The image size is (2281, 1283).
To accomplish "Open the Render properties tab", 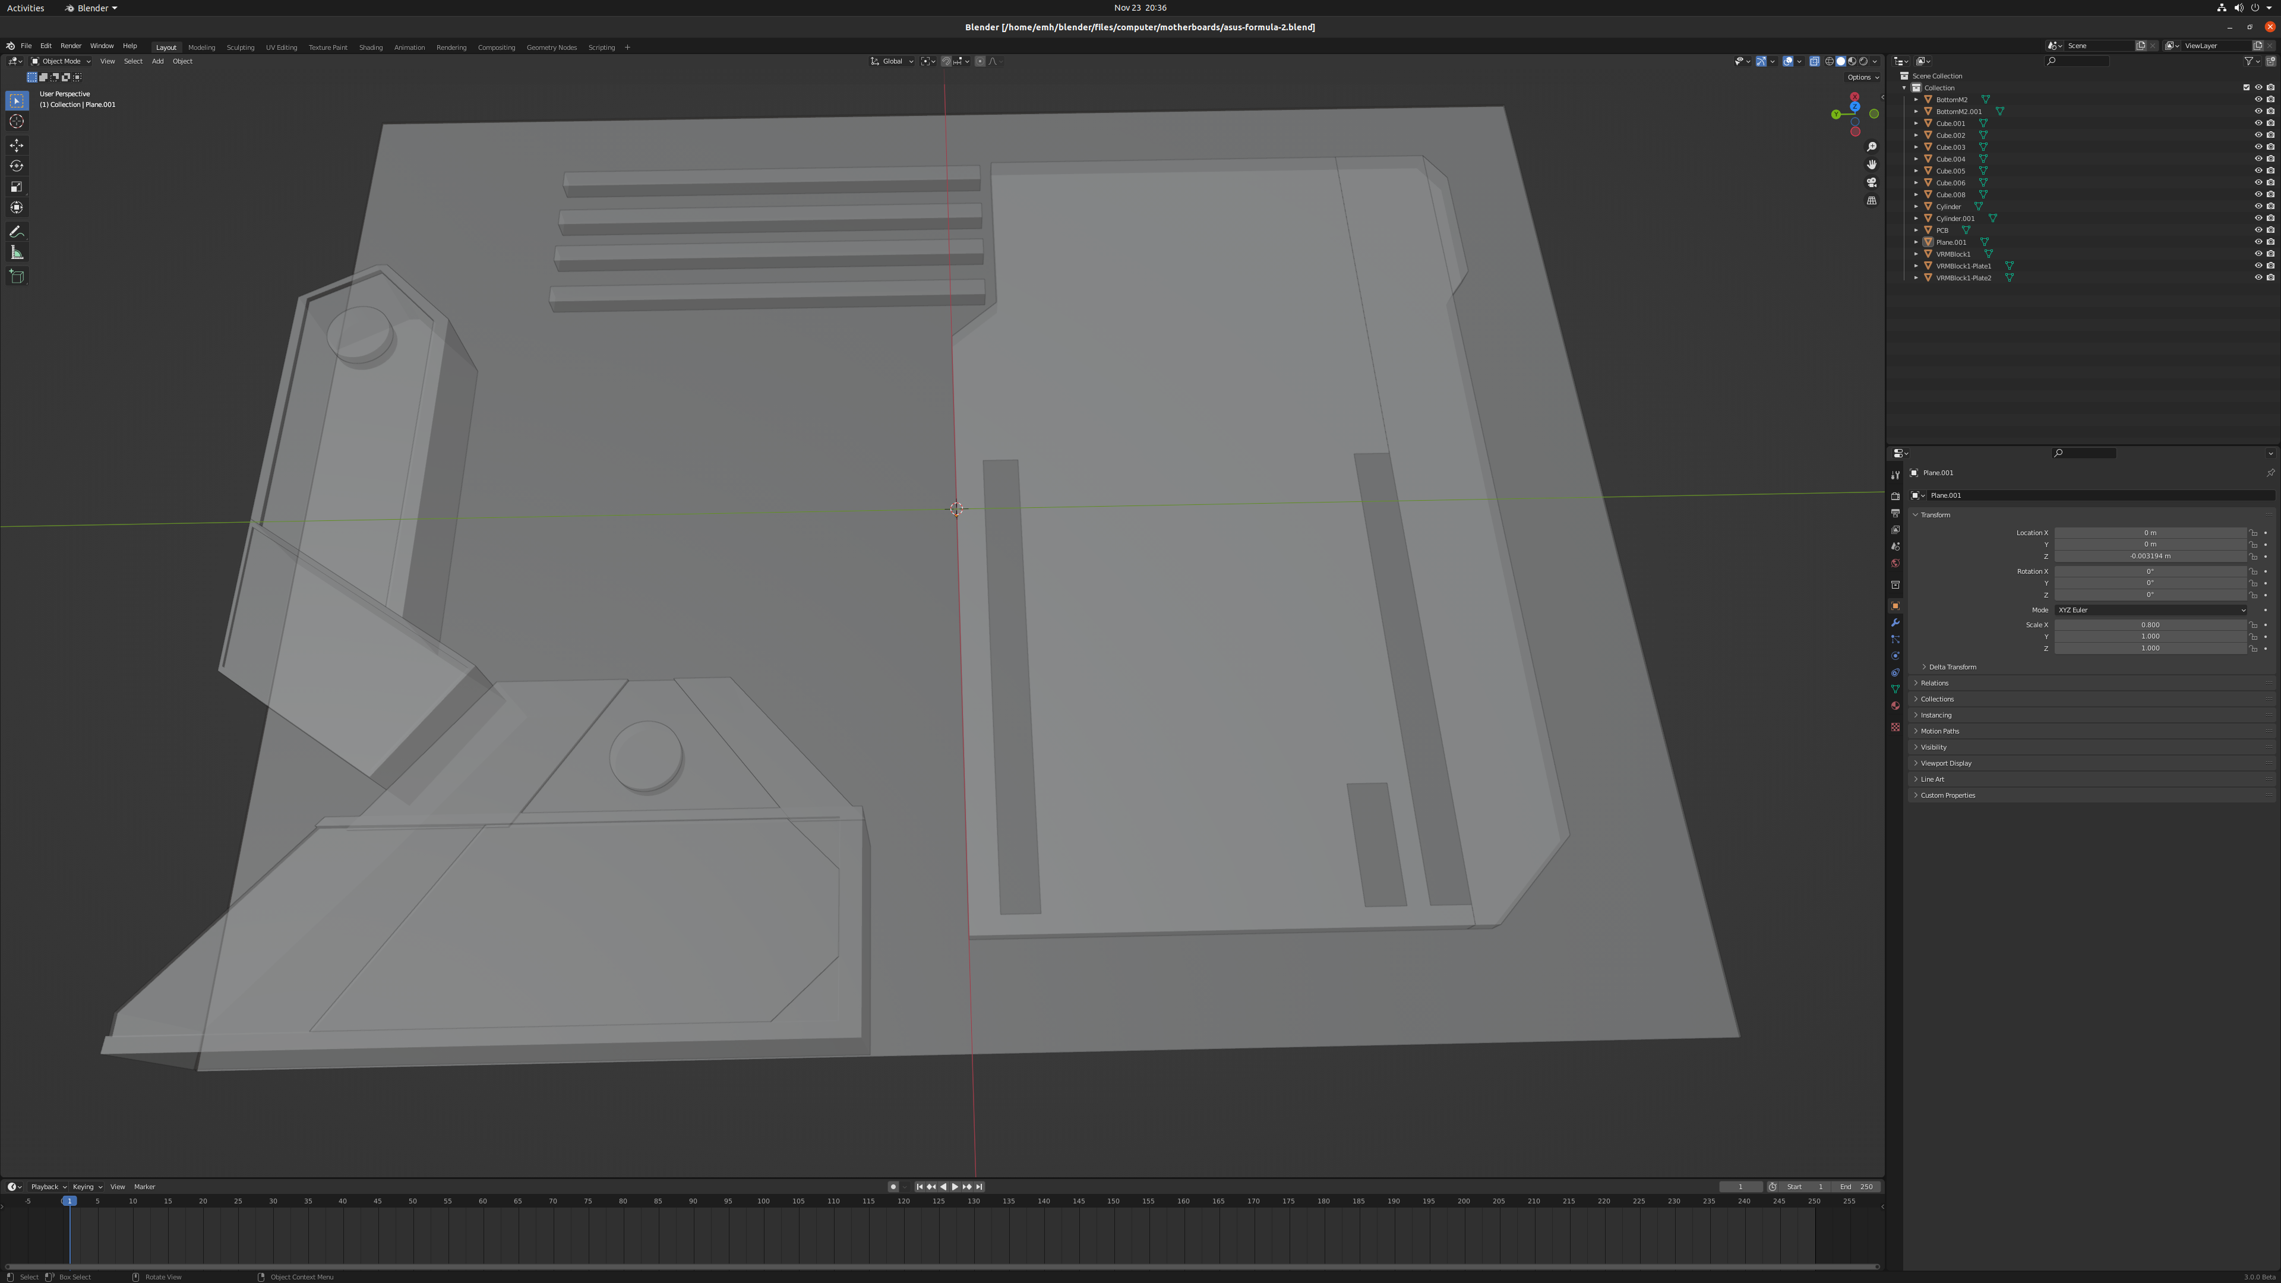I will pyautogui.click(x=1895, y=496).
